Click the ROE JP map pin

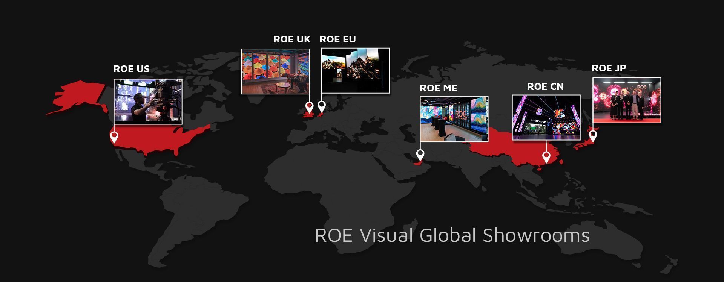coord(593,136)
